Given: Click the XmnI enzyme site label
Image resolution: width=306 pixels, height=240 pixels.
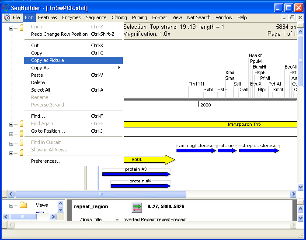Looking at the screenshot, I should (278, 89).
